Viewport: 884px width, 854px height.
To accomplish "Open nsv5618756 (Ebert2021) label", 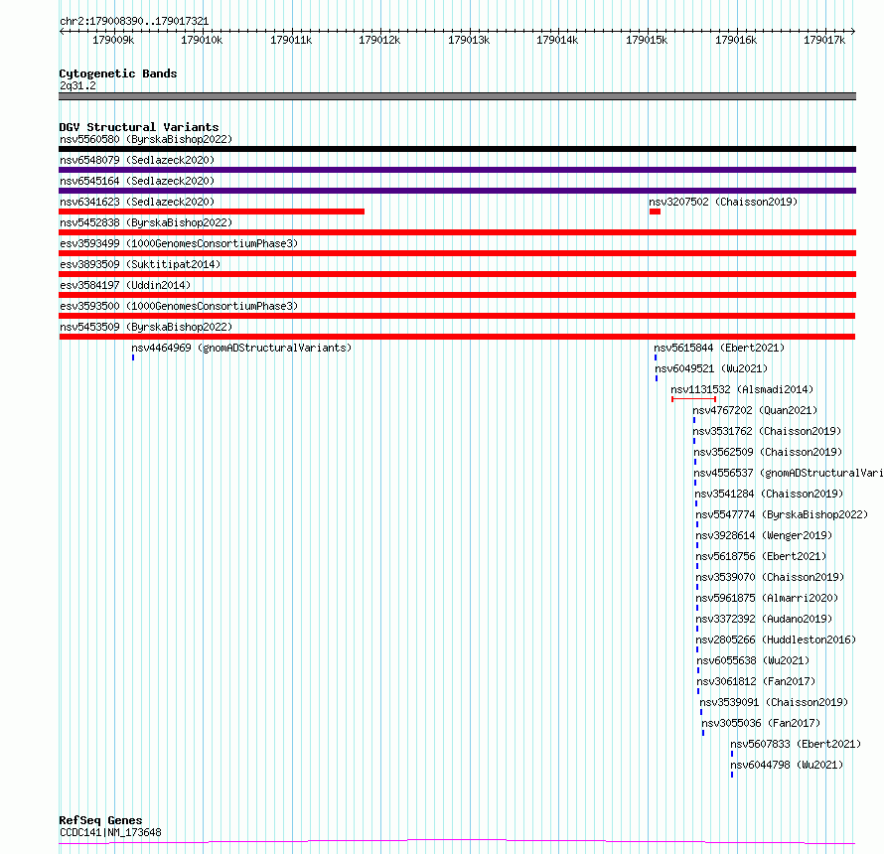I will 761,556.
